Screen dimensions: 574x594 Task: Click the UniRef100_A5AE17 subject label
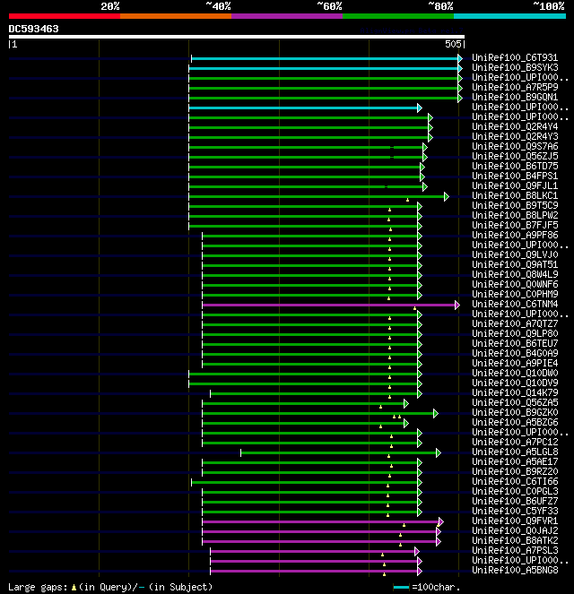(515, 461)
